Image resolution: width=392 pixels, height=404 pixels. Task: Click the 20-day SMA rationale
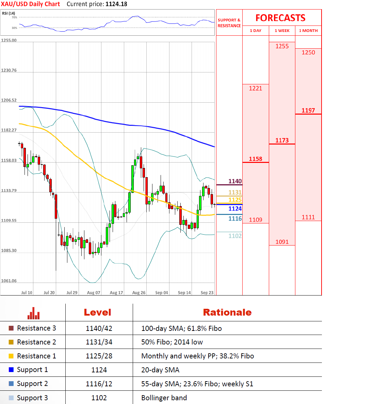tap(160, 370)
